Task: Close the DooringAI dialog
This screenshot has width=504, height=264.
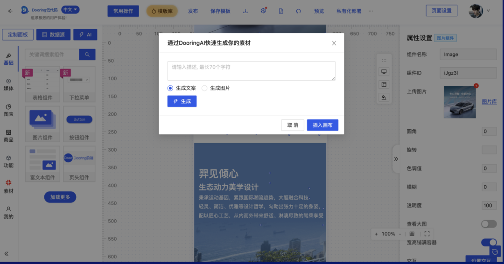Action: tap(334, 43)
